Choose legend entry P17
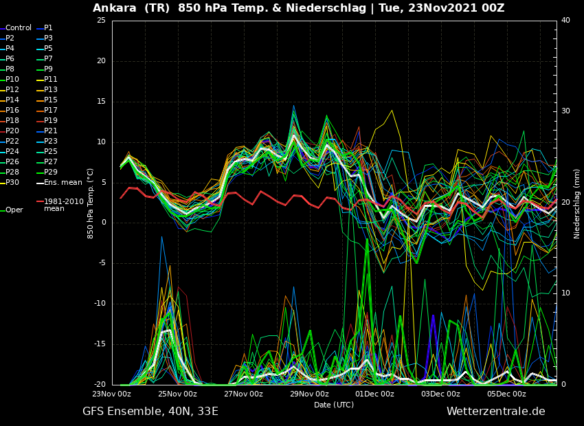Screen dimensions: 584x426 click(51, 110)
